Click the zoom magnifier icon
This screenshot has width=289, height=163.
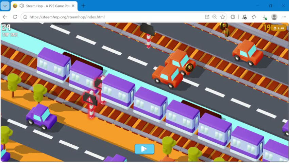pyautogui.click(x=215, y=17)
